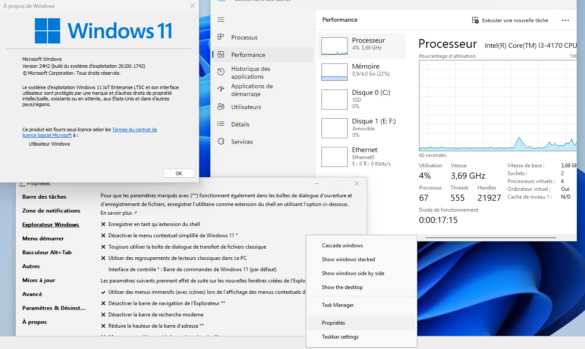Click the new task icon beside Exécuter
Image resolution: width=585 pixels, height=349 pixels.
coord(475,20)
